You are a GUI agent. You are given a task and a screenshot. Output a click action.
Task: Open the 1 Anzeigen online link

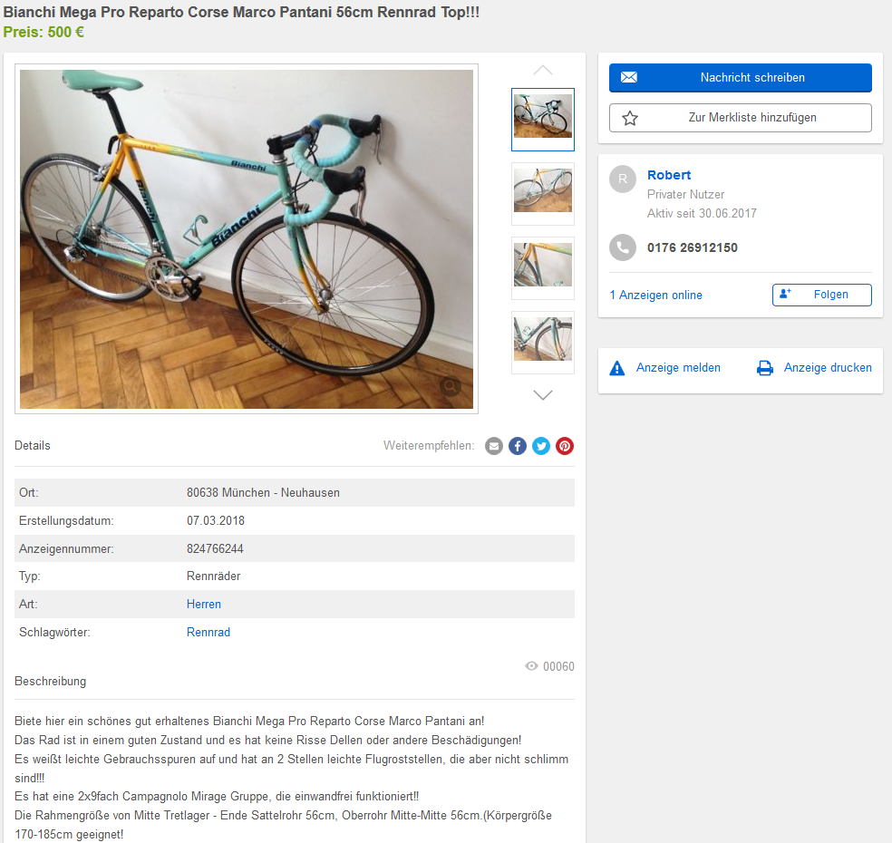click(655, 296)
